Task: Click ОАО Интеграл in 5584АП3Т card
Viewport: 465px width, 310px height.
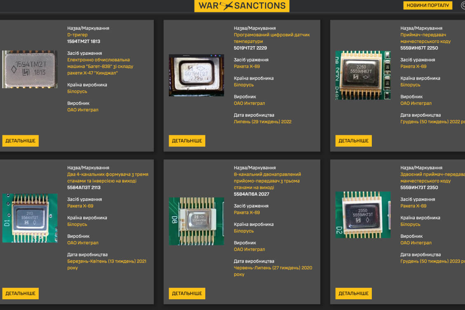Action: point(83,242)
